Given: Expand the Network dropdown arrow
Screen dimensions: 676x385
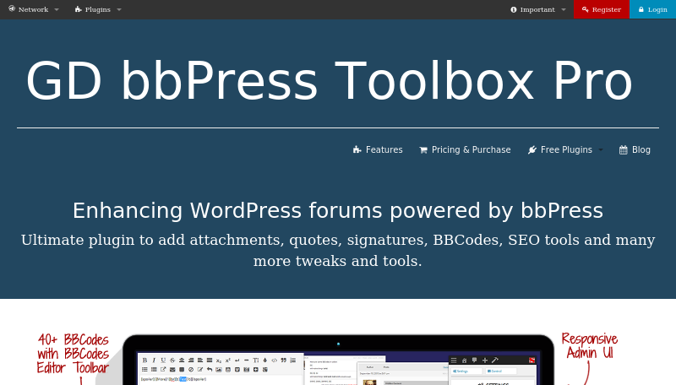Looking at the screenshot, I should 57,9.
